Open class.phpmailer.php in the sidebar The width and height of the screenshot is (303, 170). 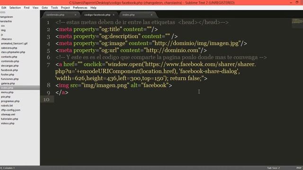[13, 52]
